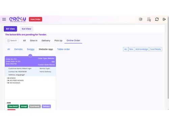Filter orders by New status
169x126 pixels.
[131, 49]
